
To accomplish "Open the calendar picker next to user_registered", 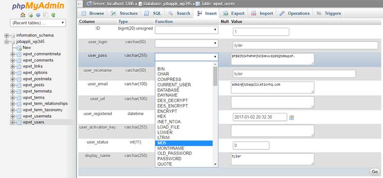I will (x=291, y=118).
